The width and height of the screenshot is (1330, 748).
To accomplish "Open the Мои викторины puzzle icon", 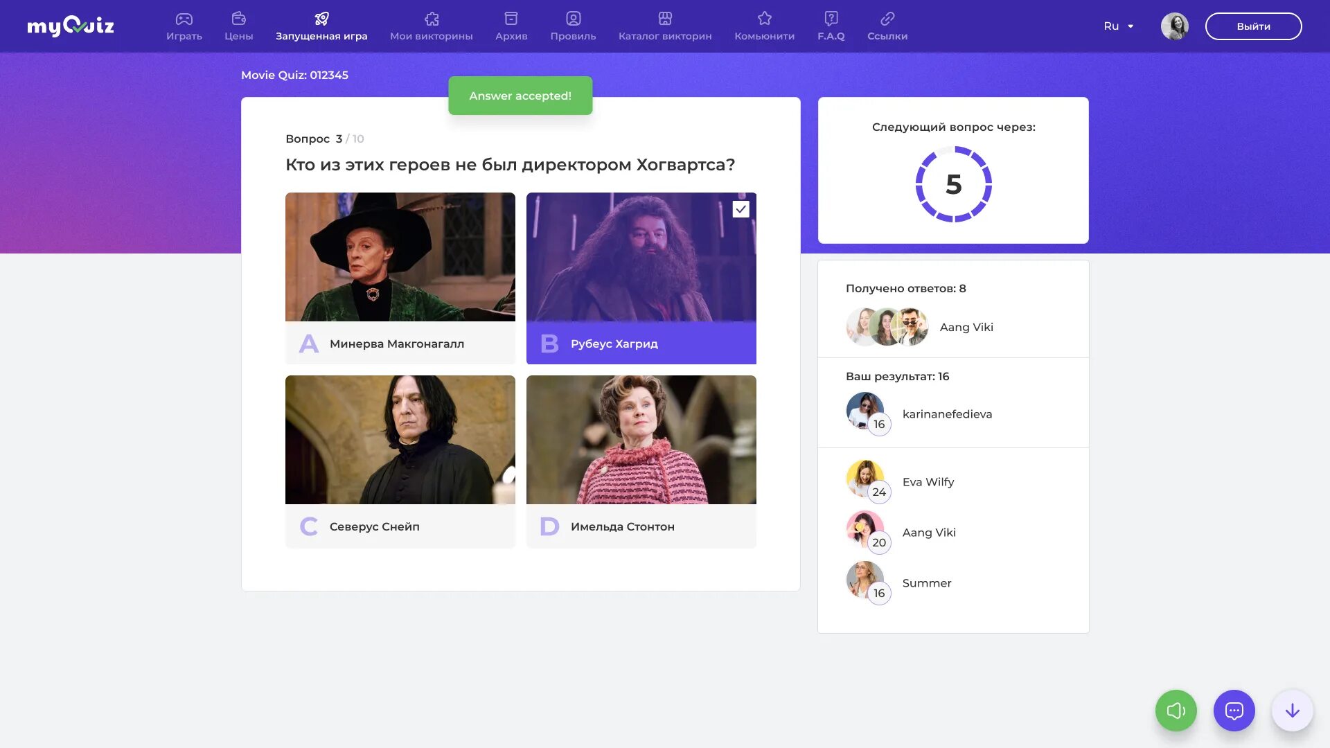I will pos(432,19).
